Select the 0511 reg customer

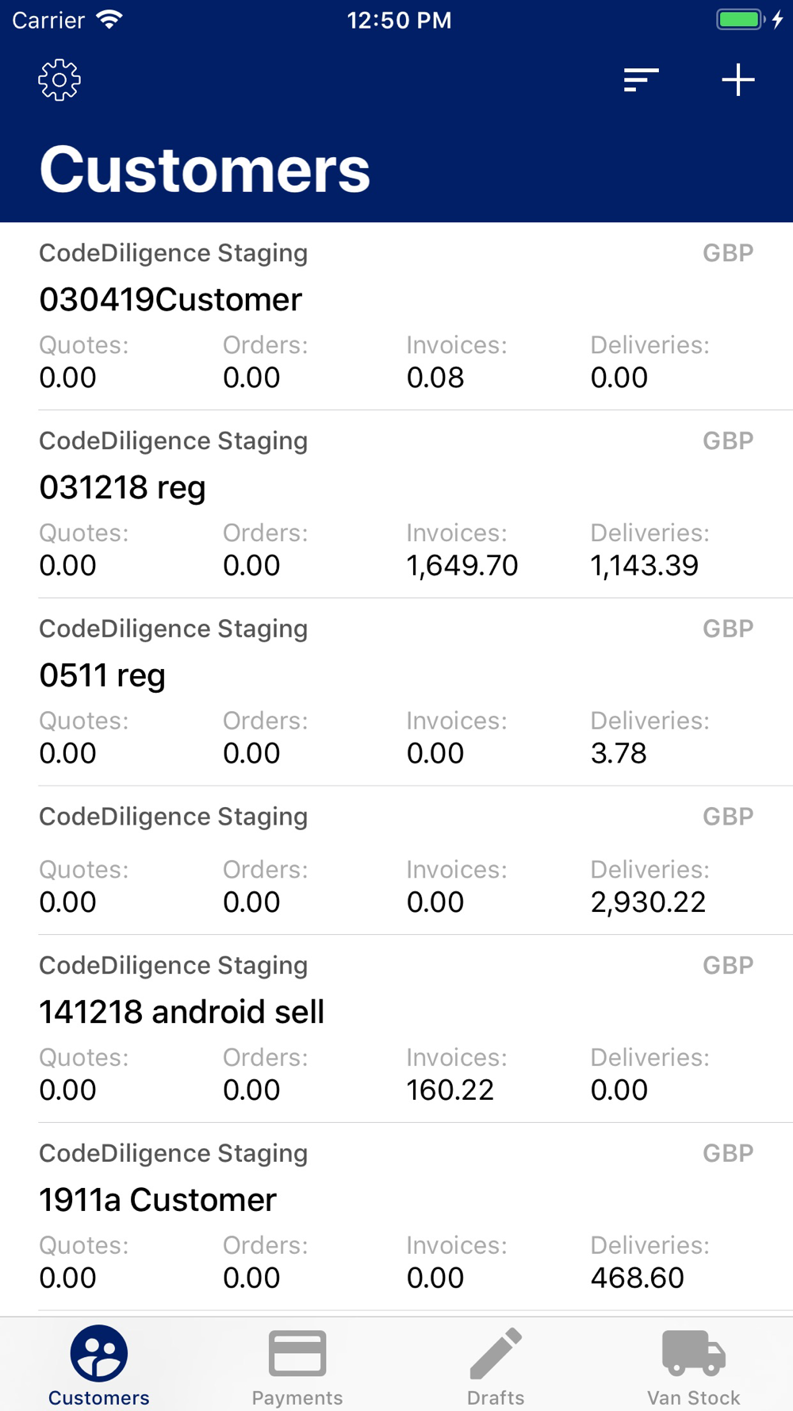[102, 675]
